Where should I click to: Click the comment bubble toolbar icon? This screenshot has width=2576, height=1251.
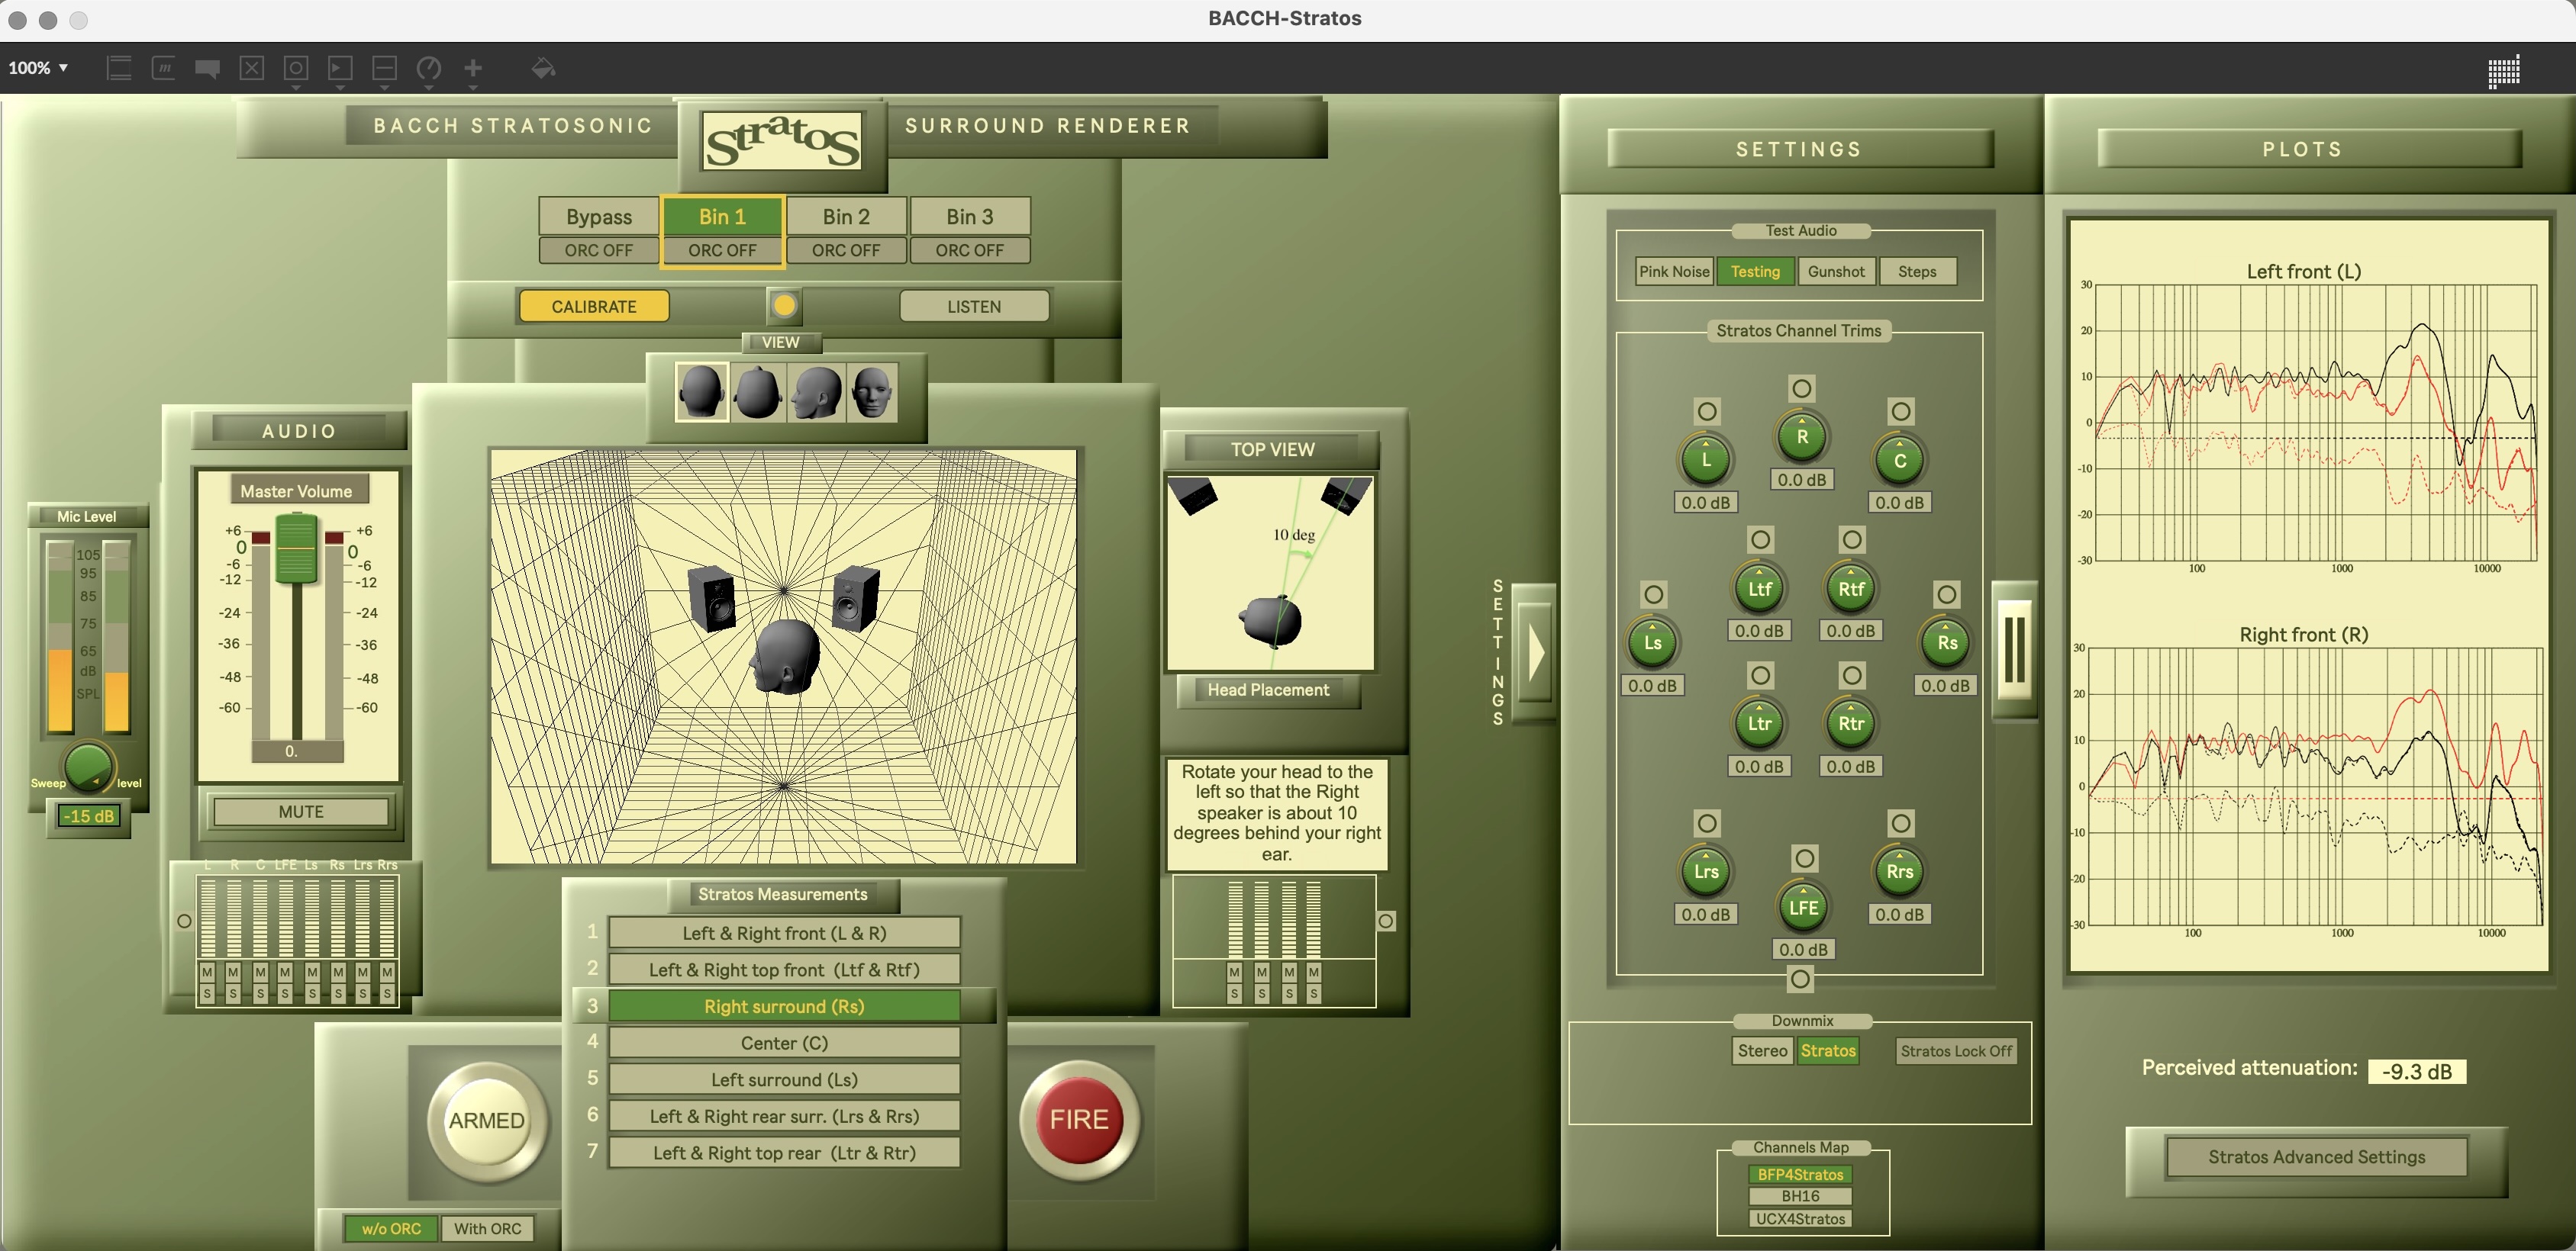tap(207, 68)
